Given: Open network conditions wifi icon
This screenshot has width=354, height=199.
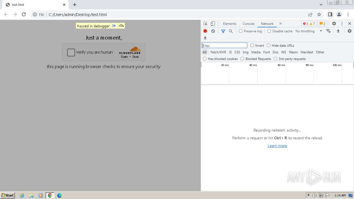Looking at the screenshot, I should [x=328, y=31].
